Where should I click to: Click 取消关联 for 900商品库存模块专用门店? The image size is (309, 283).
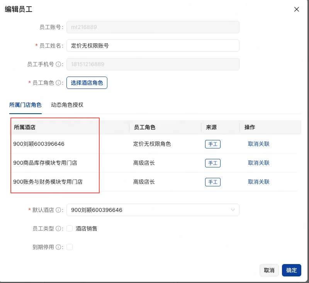(x=259, y=163)
